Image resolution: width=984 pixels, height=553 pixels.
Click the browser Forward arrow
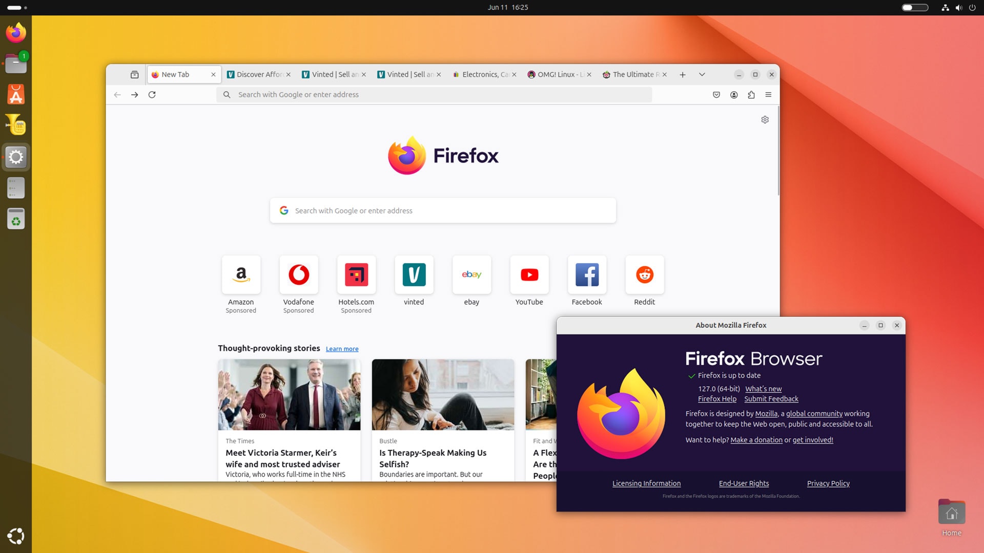(134, 95)
